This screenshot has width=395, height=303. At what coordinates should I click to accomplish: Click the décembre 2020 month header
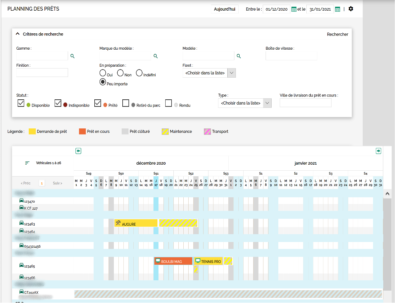coord(151,163)
